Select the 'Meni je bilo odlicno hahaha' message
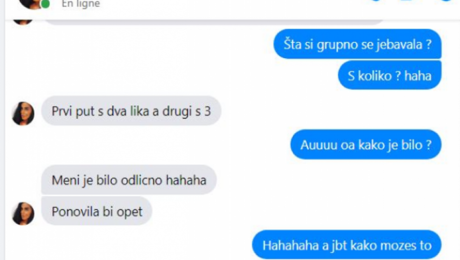The width and height of the screenshot is (460, 260). click(129, 180)
